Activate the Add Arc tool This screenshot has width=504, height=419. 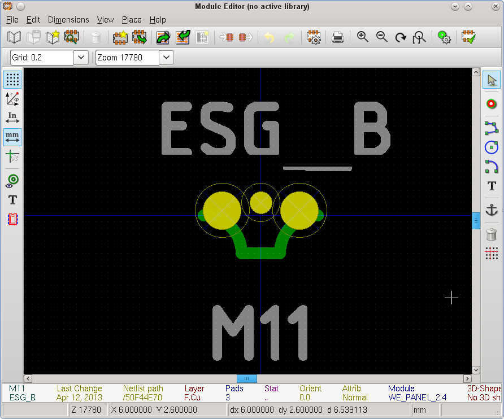[x=491, y=167]
